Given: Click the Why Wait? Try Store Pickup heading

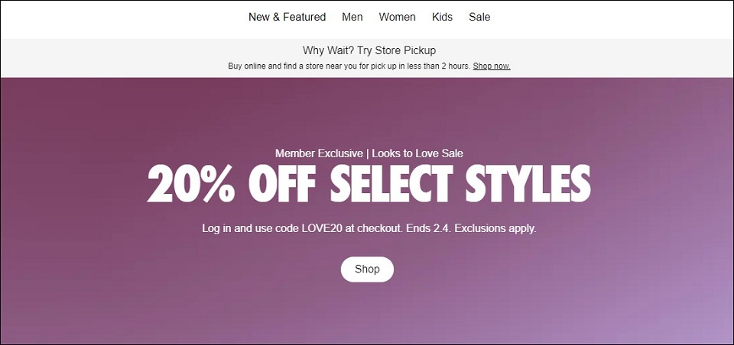Looking at the screenshot, I should (369, 50).
